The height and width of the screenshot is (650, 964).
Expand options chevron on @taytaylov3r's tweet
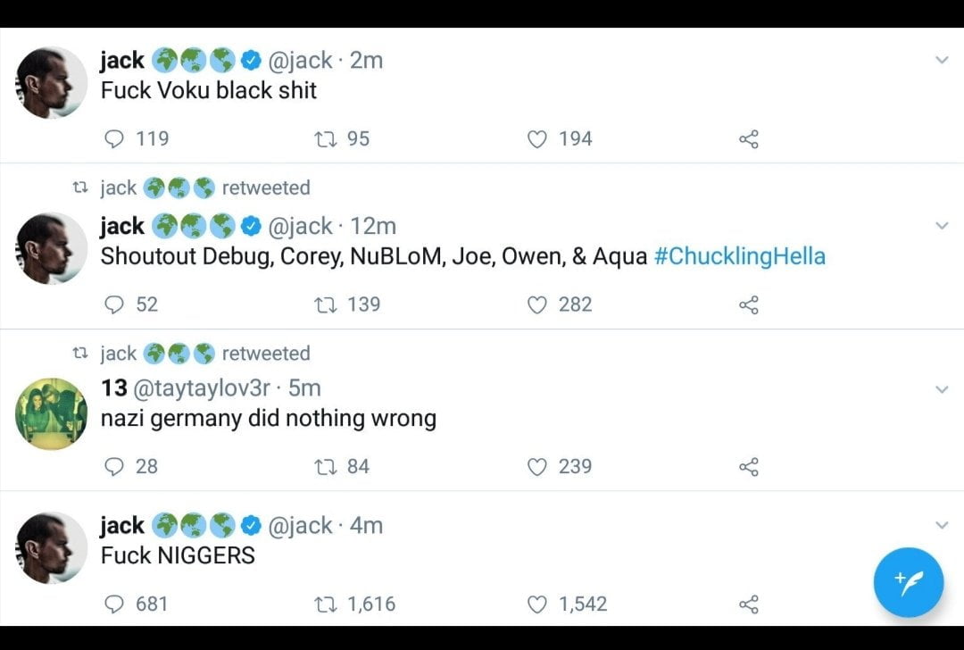tap(942, 389)
